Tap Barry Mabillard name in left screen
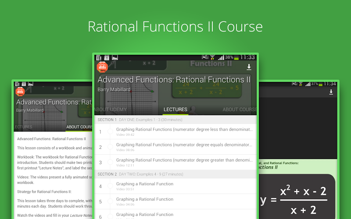The width and height of the screenshot is (351, 219). pyautogui.click(x=30, y=110)
